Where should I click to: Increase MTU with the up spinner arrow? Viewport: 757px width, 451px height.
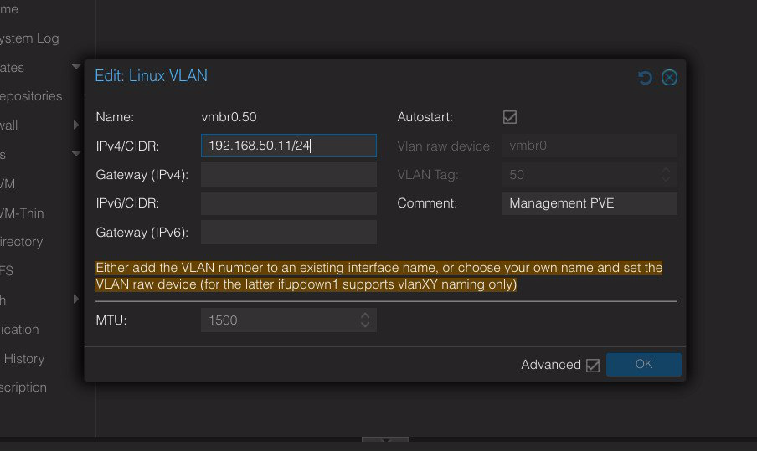(365, 315)
